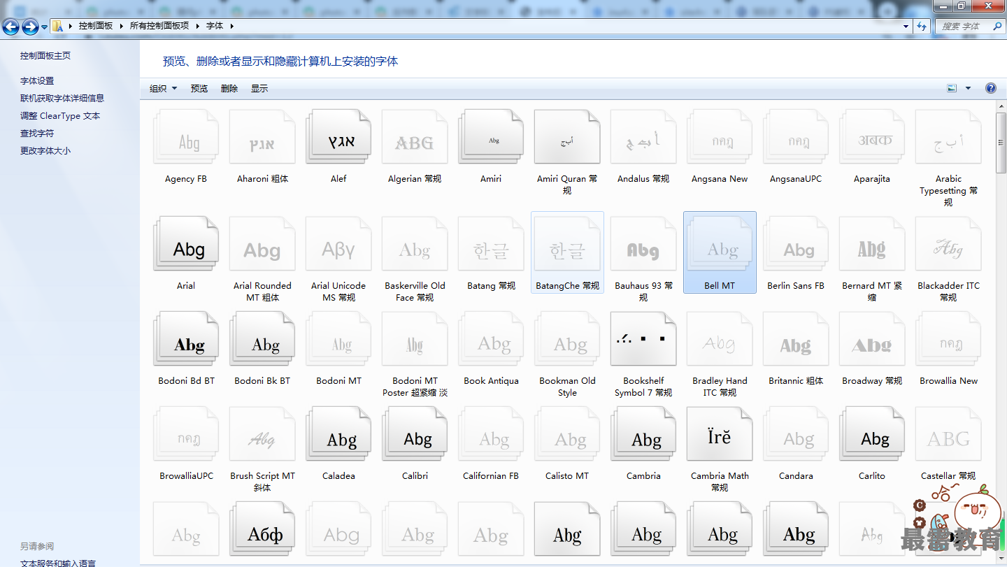
Task: Select the Californian FB font icon
Action: [x=491, y=434]
